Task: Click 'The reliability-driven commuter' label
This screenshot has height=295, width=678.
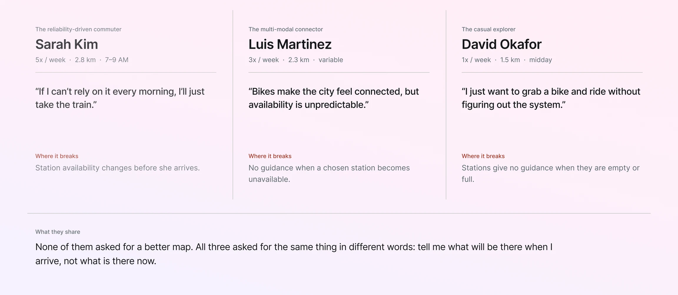Action: pos(78,29)
